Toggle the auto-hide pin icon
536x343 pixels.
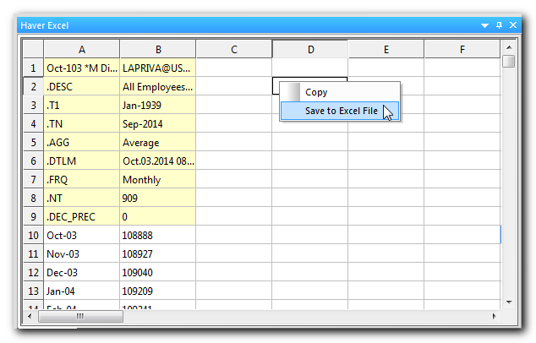pos(499,25)
